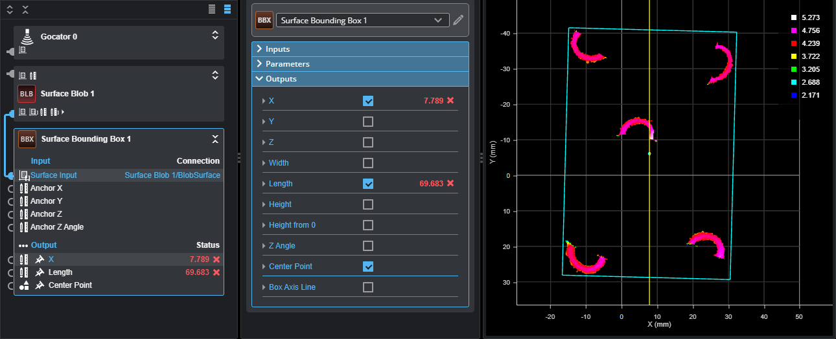Click the cyan bounding box outline in viewer

pyautogui.click(x=649, y=154)
